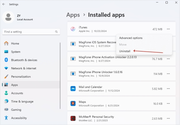Click MagFone iOS System Recovery icon
180x125 pixels.
73,44
